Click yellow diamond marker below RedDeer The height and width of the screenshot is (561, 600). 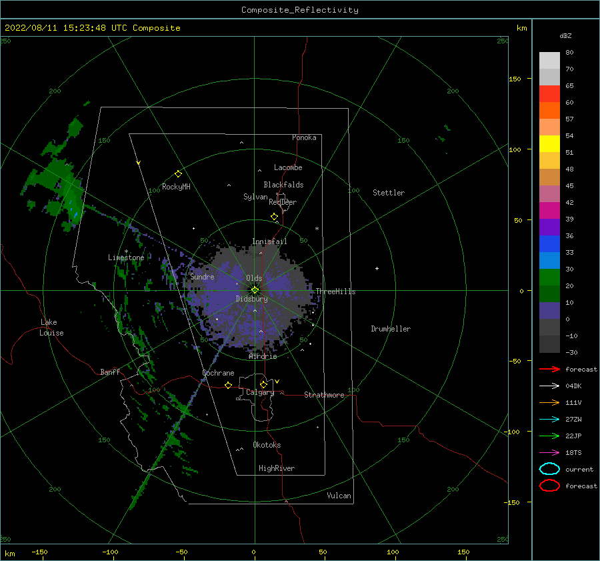click(x=274, y=217)
